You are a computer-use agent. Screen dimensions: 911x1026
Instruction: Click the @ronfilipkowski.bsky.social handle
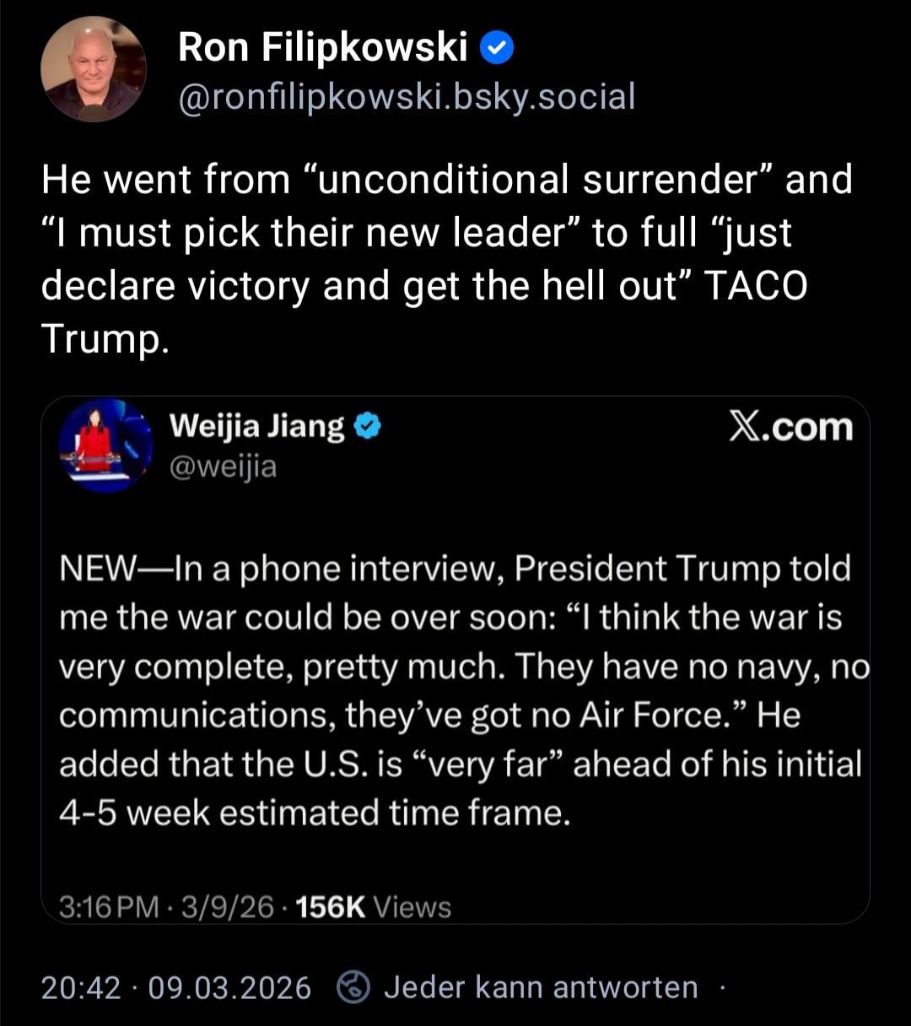coord(407,97)
